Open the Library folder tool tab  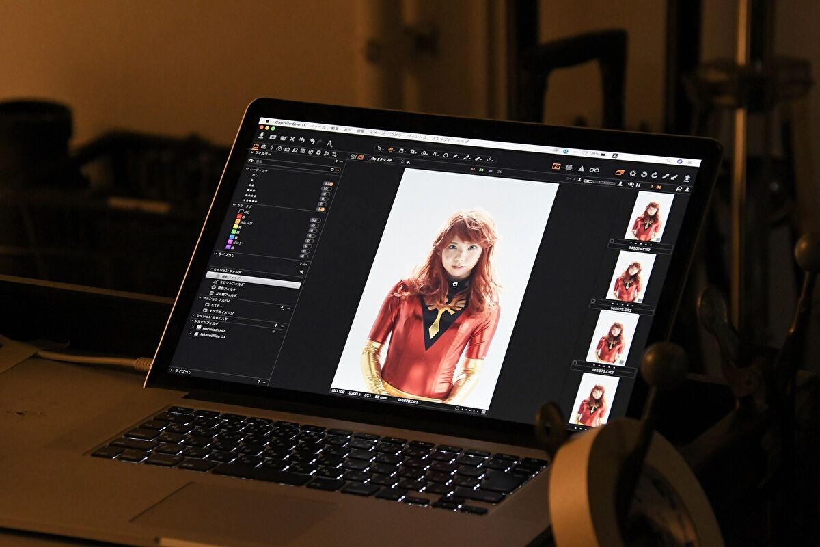(x=256, y=146)
